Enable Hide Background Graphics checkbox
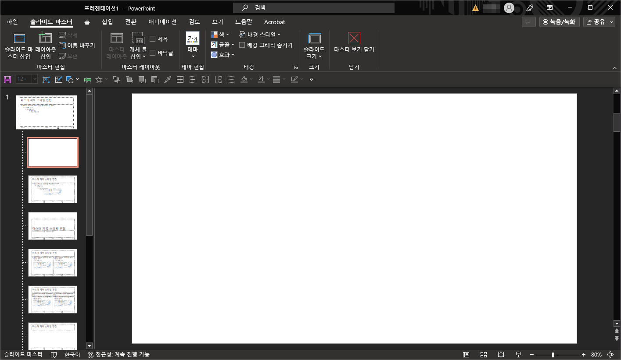The width and height of the screenshot is (621, 360). pos(242,45)
